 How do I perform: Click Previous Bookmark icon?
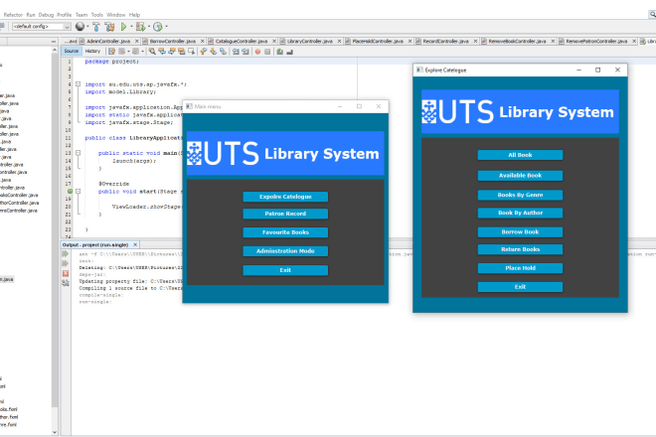(x=204, y=52)
